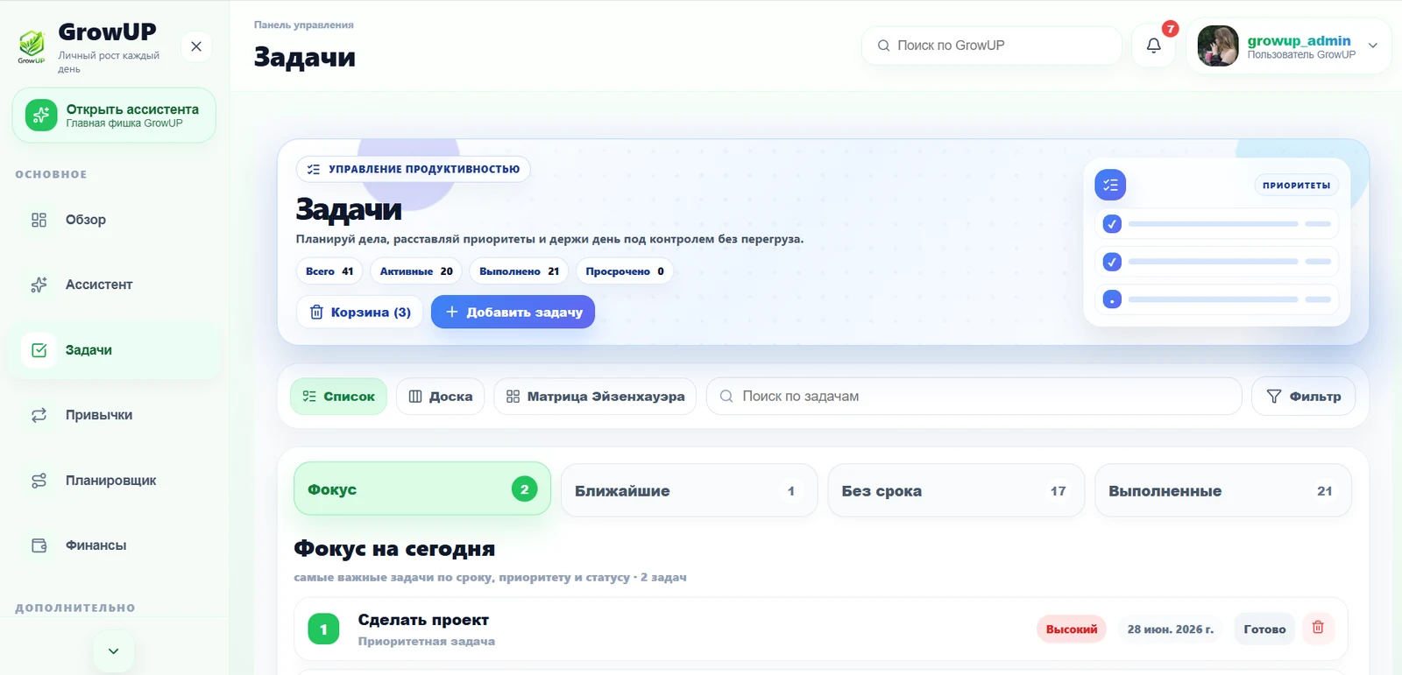Click the 28 июн. 2026 г. date chip
Screen dimensions: 1402x675
[x=1170, y=629]
